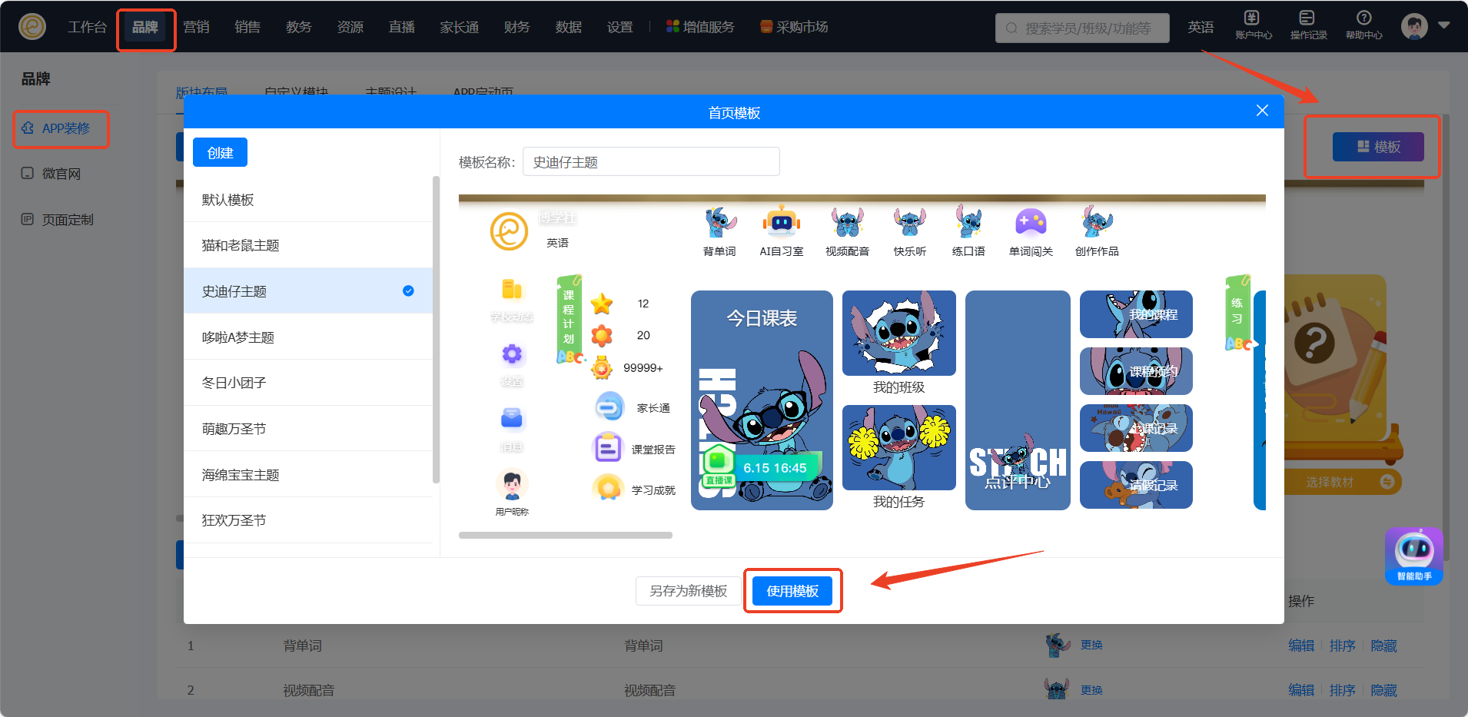Open the 智能助手 robot assistant
The width and height of the screenshot is (1468, 717).
(x=1413, y=556)
